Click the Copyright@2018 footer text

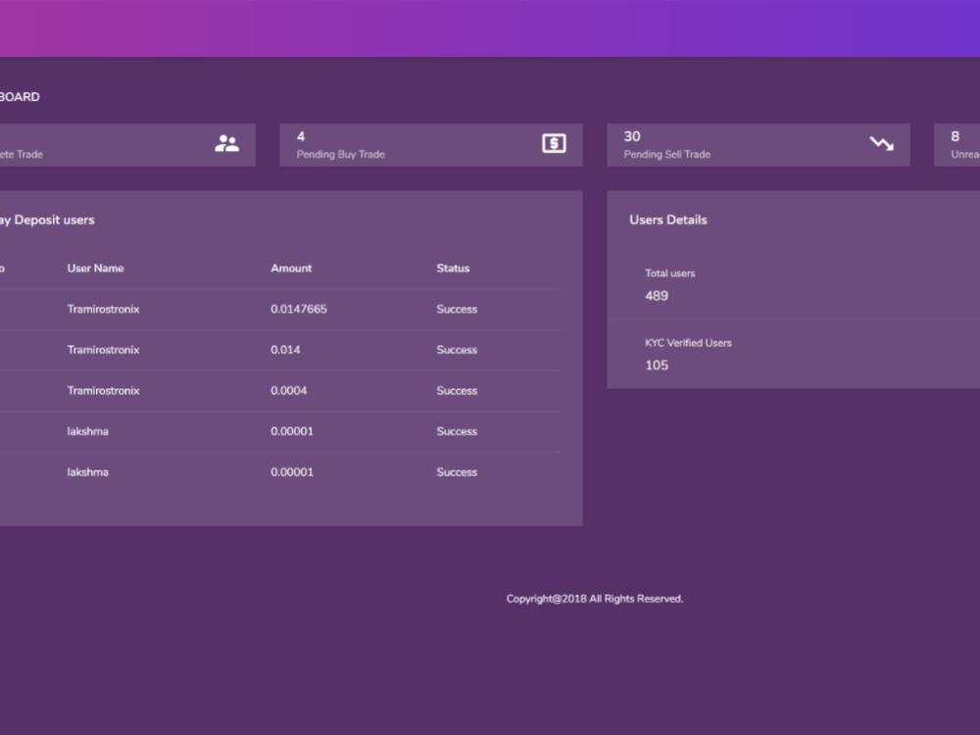pos(595,599)
